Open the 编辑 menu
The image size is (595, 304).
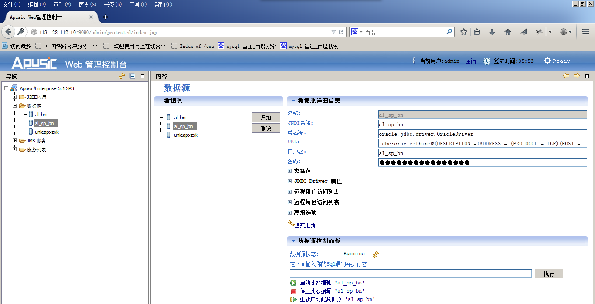pos(37,4)
